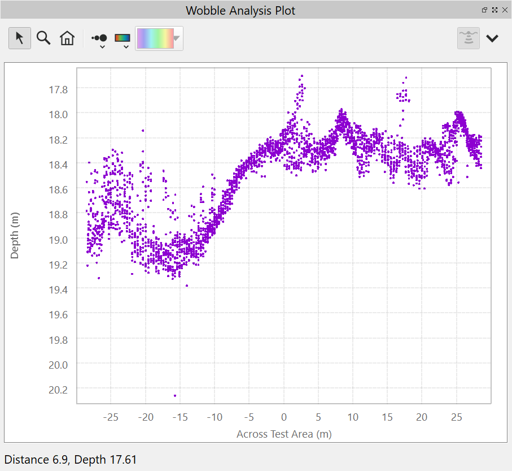Expand the colormap selector arrow

point(177,38)
